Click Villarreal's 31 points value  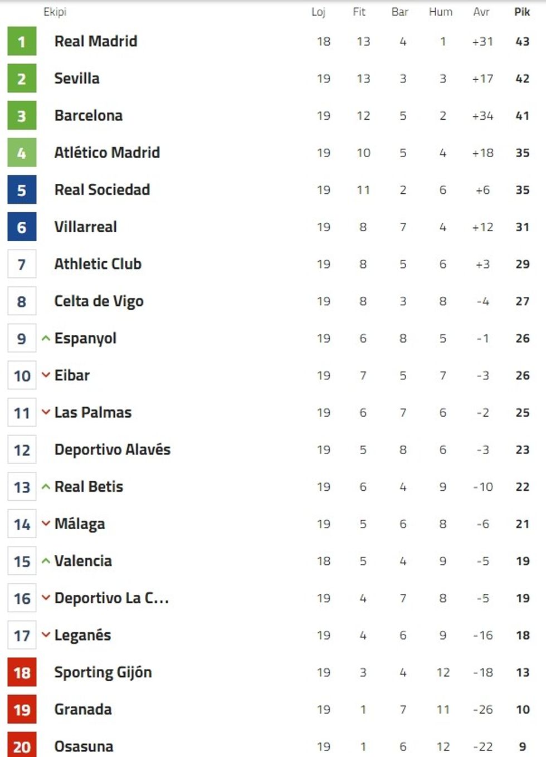522,227
